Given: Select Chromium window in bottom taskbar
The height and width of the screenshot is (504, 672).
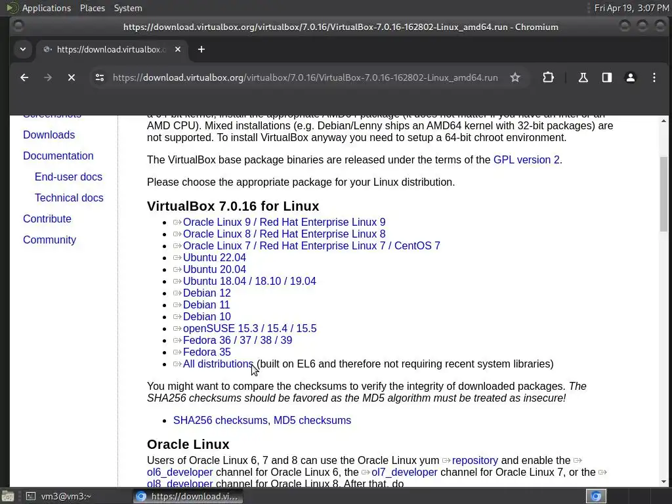Looking at the screenshot, I should (188, 496).
